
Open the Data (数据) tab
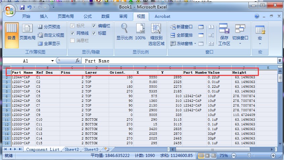click(105, 16)
